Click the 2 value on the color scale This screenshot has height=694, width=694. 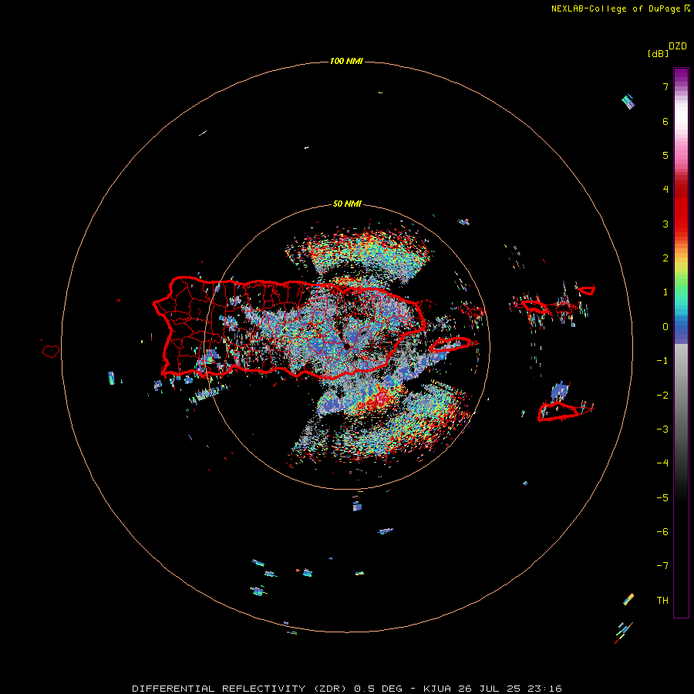(x=665, y=258)
